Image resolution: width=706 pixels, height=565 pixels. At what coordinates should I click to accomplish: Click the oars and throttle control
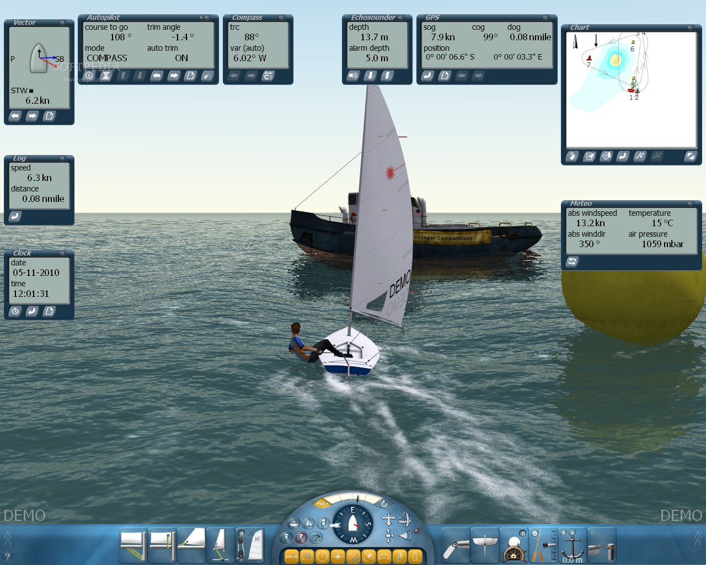pos(543,545)
